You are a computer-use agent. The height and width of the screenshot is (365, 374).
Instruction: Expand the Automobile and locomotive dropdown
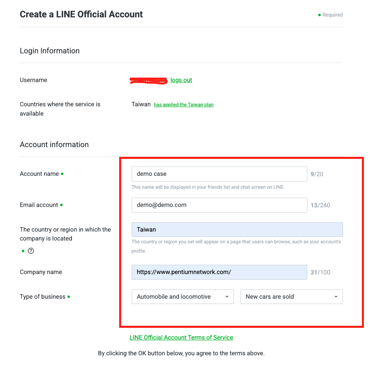(x=183, y=297)
